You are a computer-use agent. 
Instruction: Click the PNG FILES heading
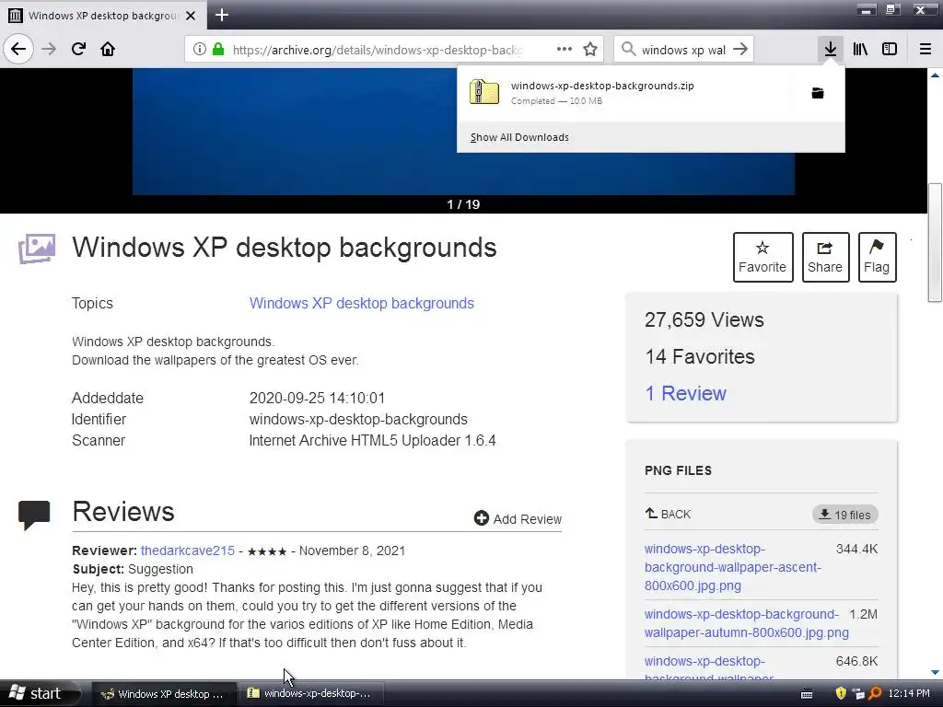point(678,470)
